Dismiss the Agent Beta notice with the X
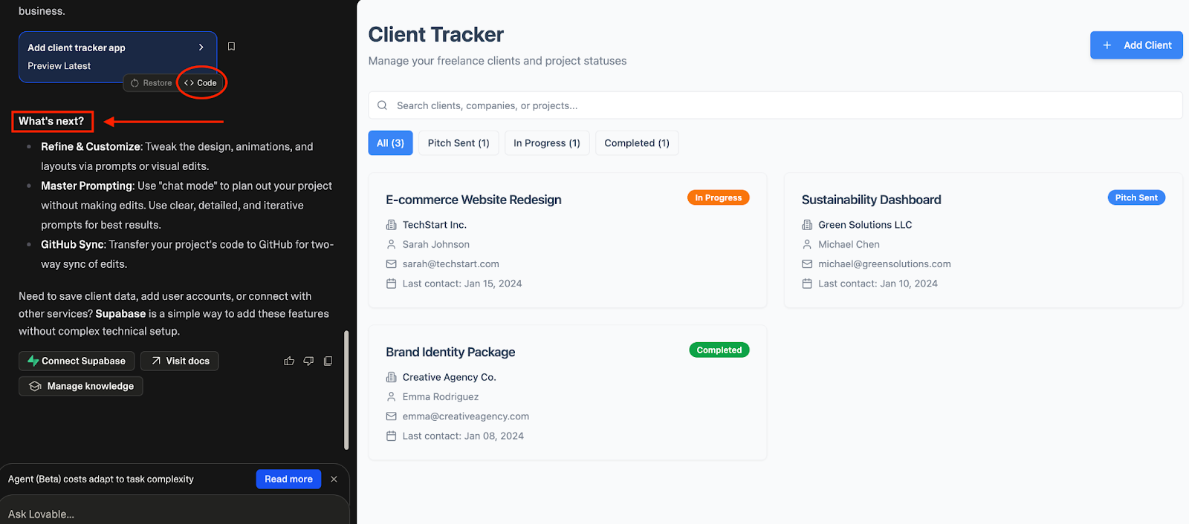The image size is (1189, 524). [334, 479]
